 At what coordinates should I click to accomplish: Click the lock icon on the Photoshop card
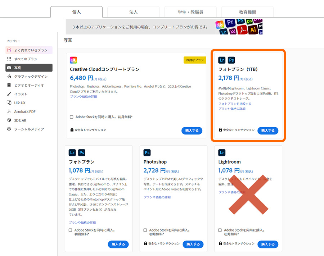coord(145,243)
